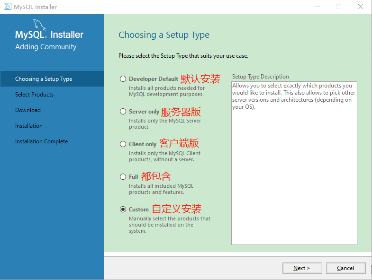Image resolution: width=372 pixels, height=280 pixels.
Task: Click the 'Installs all included MySQL' description
Action: [161, 189]
